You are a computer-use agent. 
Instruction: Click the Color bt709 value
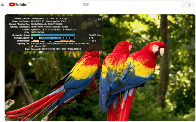pyautogui.click(x=37, y=32)
